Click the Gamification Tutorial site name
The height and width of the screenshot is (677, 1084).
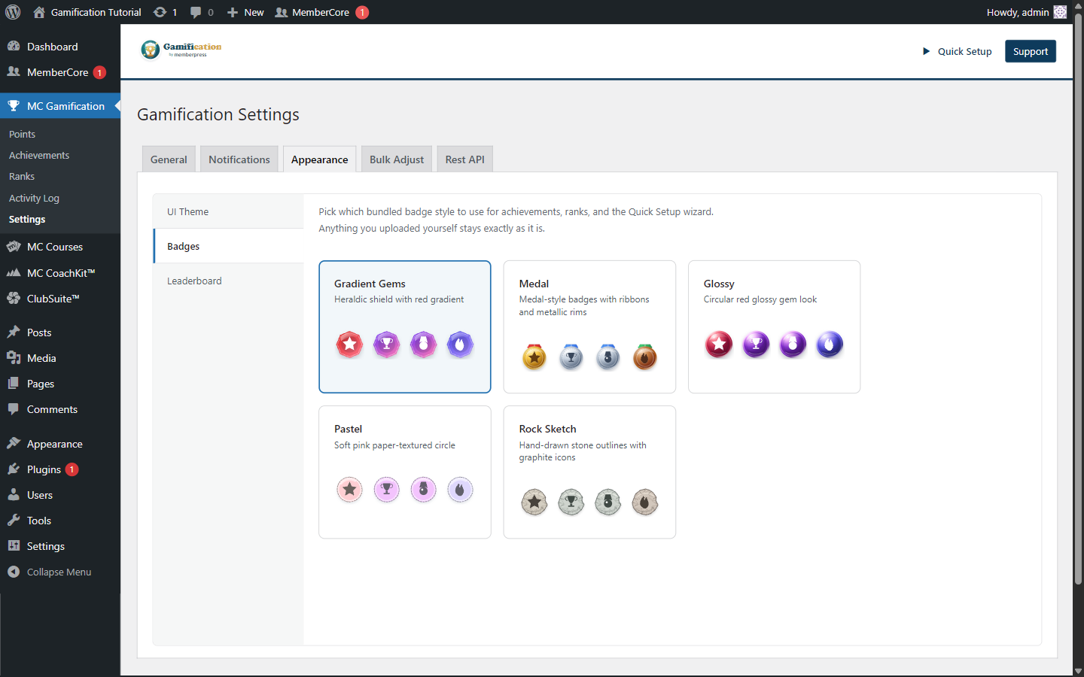(96, 12)
